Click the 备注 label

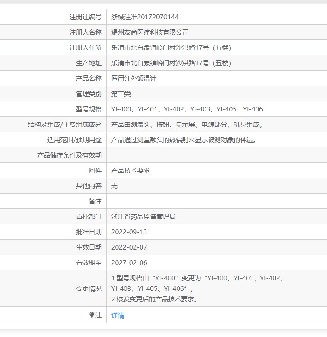(x=95, y=201)
